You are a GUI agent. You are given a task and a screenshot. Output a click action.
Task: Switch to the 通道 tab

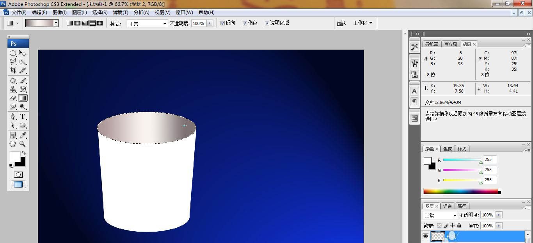pyautogui.click(x=448, y=206)
